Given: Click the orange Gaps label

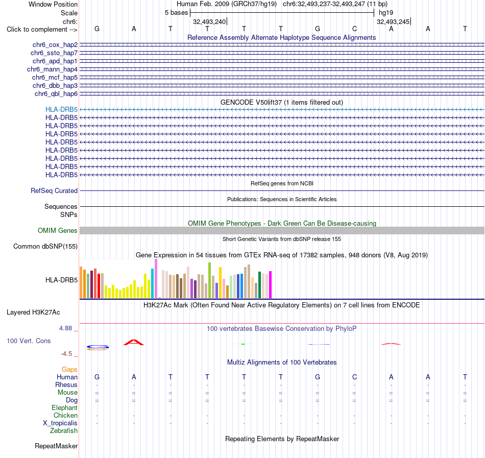Looking at the screenshot, I should (x=69, y=370).
